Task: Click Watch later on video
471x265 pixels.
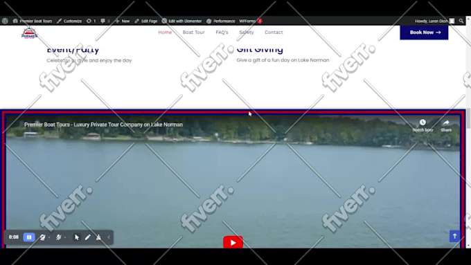Action: [423, 125]
